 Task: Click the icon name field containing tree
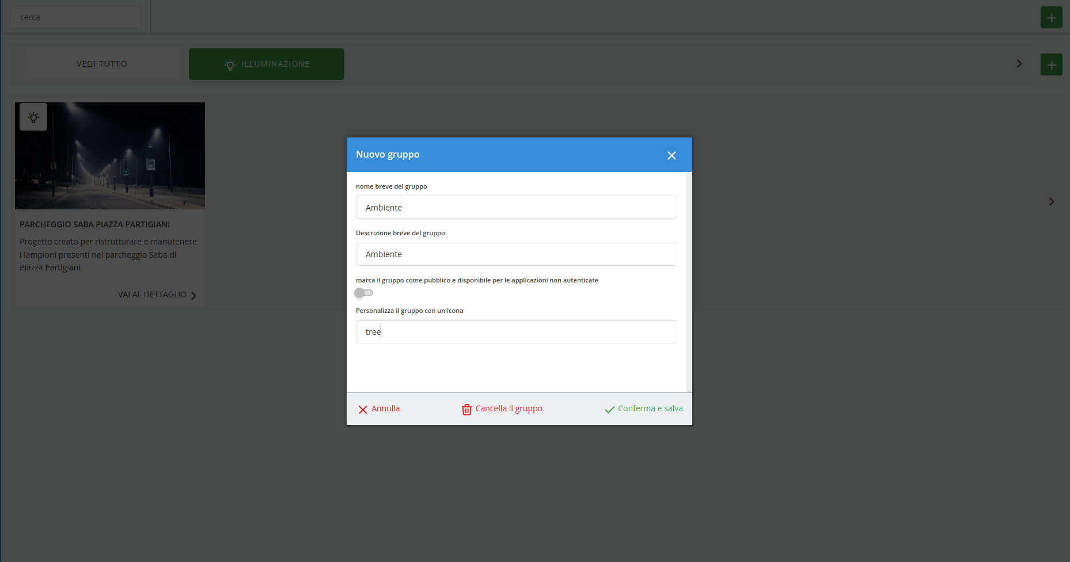click(516, 332)
